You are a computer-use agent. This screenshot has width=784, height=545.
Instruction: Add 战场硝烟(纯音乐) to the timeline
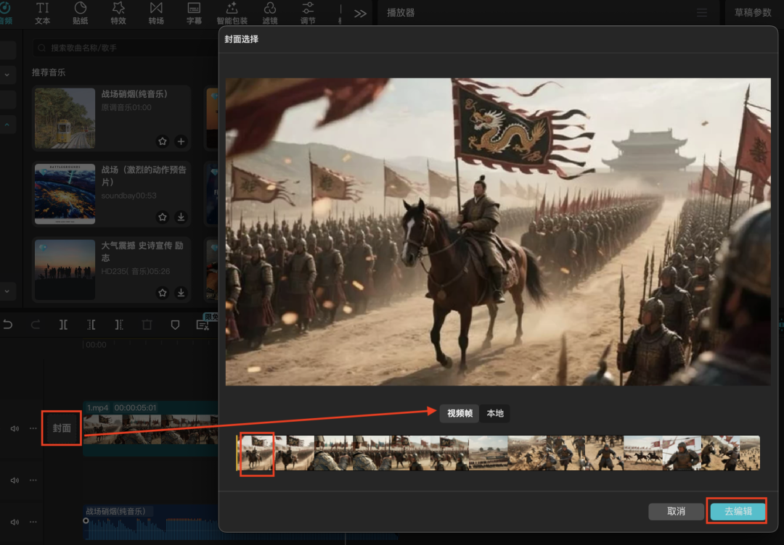click(181, 141)
